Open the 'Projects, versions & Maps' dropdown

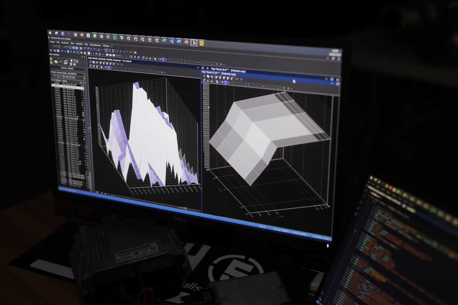(x=68, y=74)
